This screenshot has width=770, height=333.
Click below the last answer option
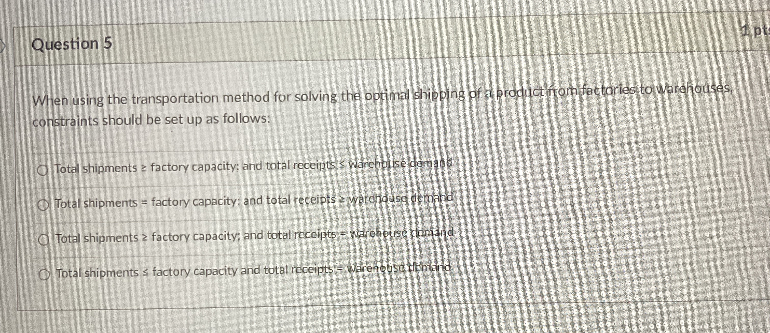tap(239, 301)
